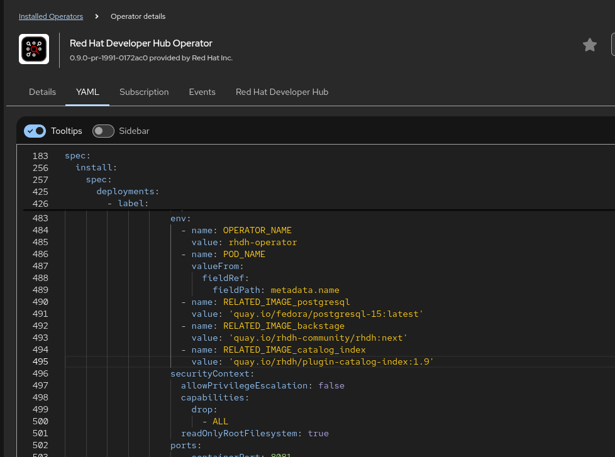Image resolution: width=615 pixels, height=457 pixels.
Task: Go back to Installed Operators breadcrumb
Action: 51,16
